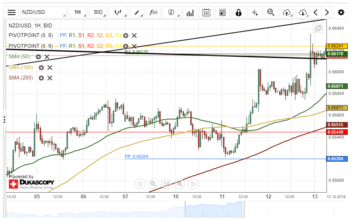Open the pencil drawing tools dropdown

point(137,12)
